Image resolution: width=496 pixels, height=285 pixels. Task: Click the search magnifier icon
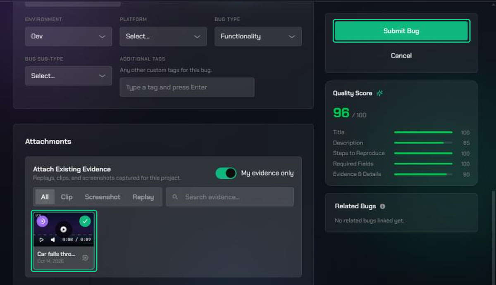(175, 197)
